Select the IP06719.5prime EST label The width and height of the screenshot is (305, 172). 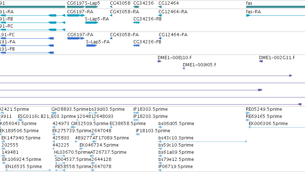tap(176, 167)
